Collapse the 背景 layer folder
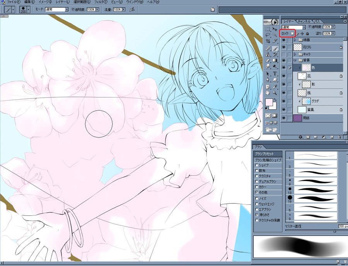Image resolution: width=348 pixels, height=266 pixels. (295, 61)
